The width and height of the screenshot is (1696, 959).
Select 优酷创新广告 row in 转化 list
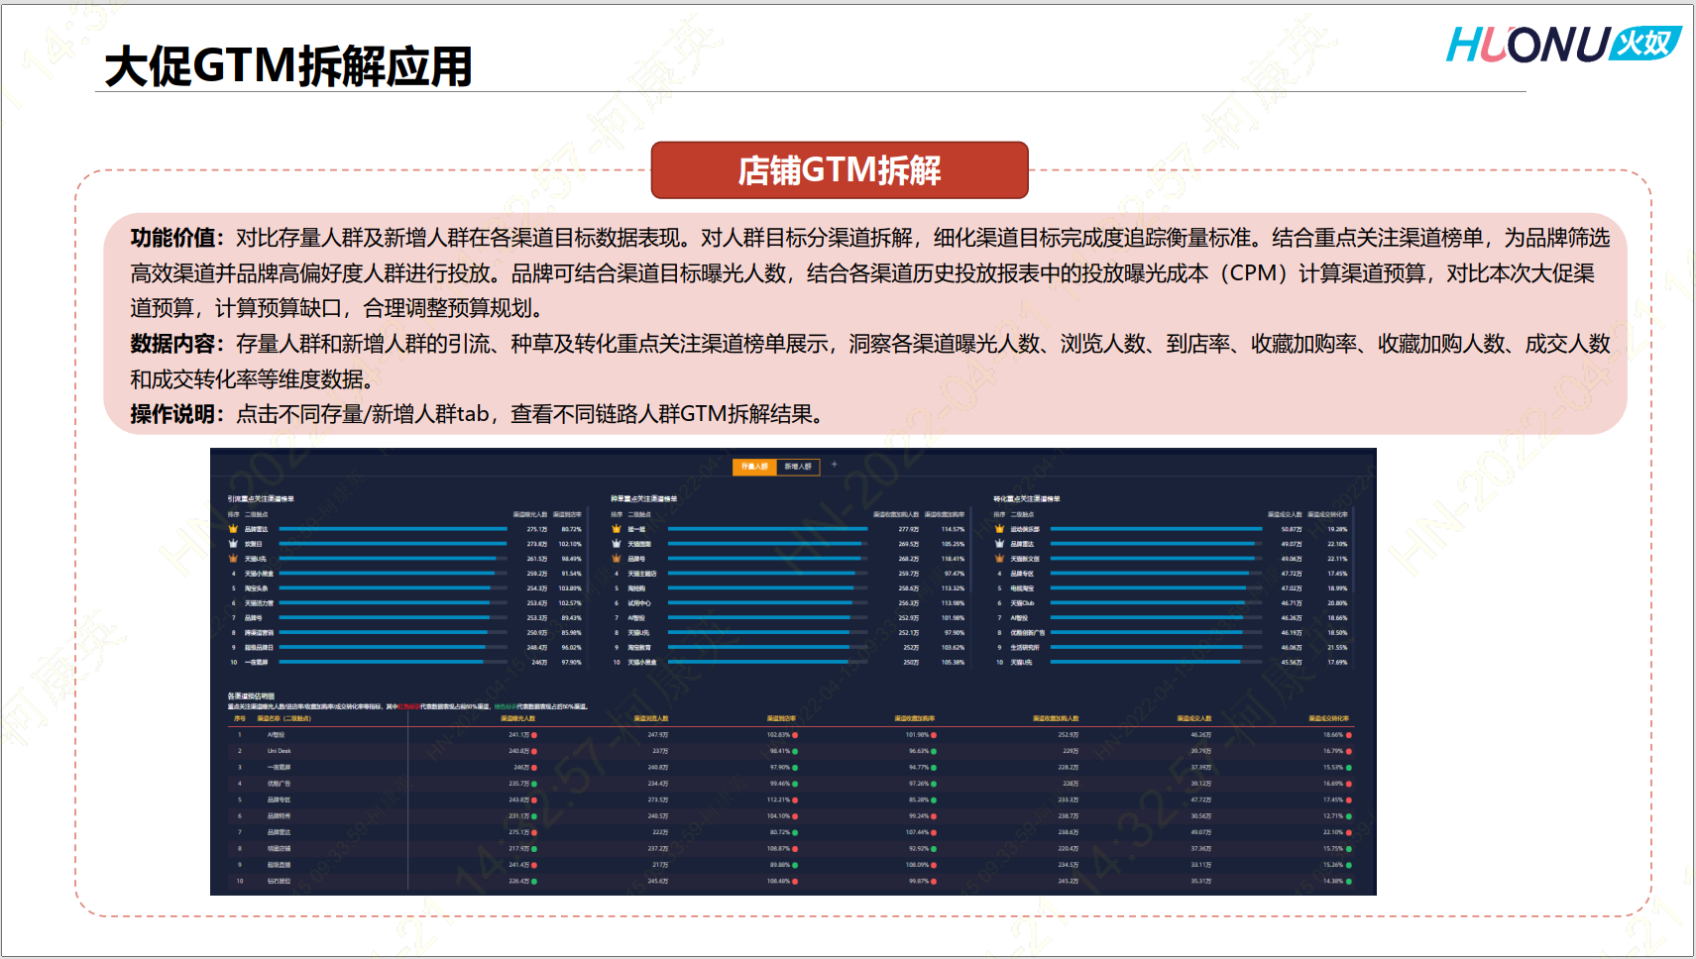pos(1171,632)
